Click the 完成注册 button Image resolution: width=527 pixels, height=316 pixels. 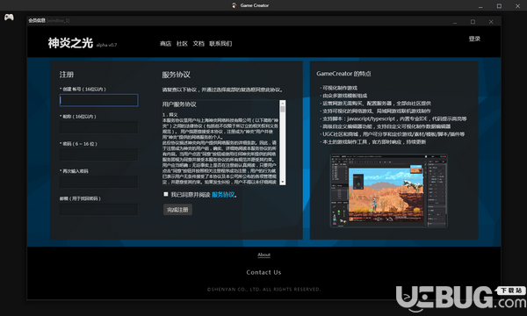(177, 210)
